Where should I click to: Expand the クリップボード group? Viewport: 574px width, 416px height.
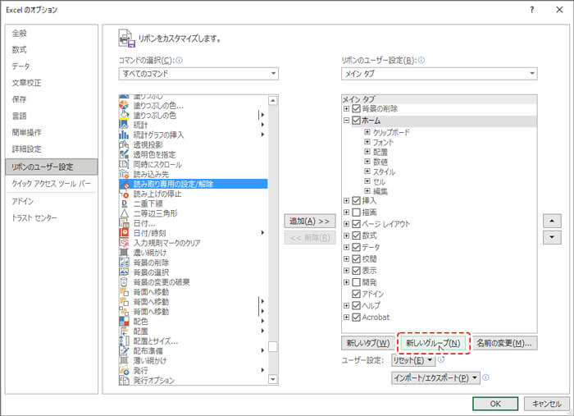(367, 132)
